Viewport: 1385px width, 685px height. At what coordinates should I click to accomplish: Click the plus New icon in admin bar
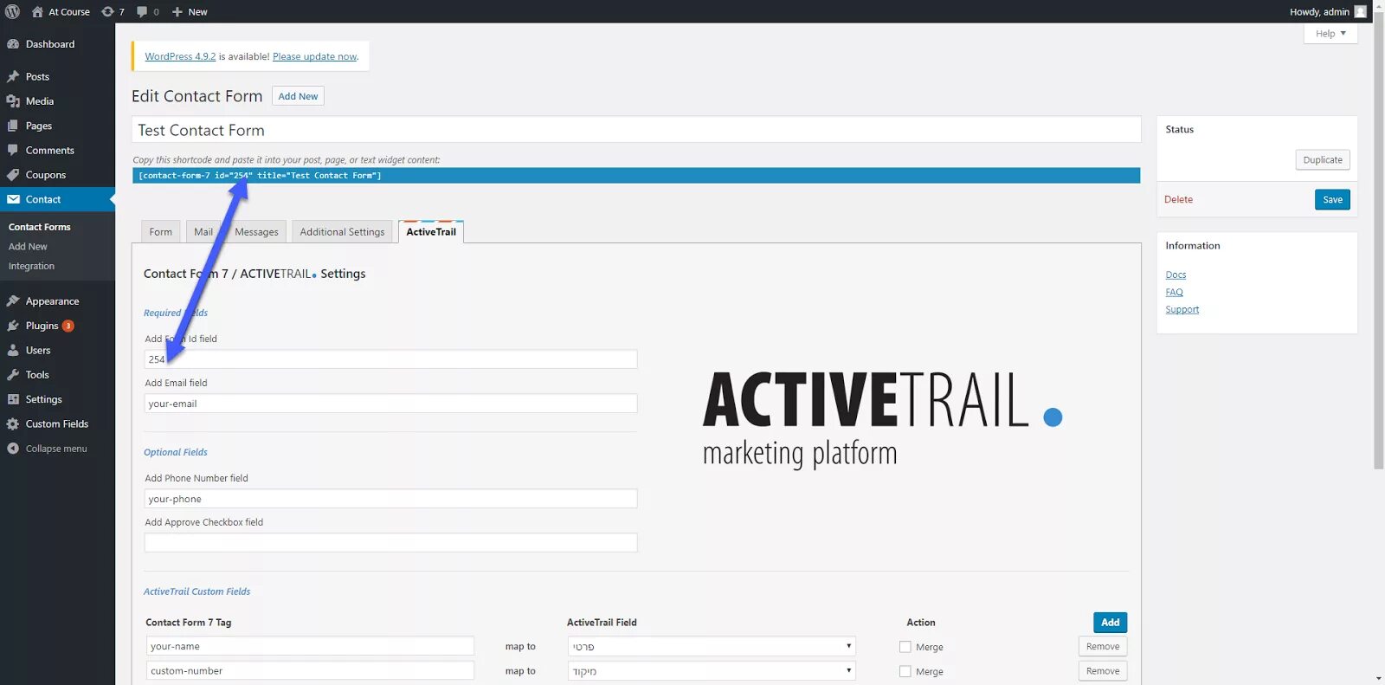point(177,11)
